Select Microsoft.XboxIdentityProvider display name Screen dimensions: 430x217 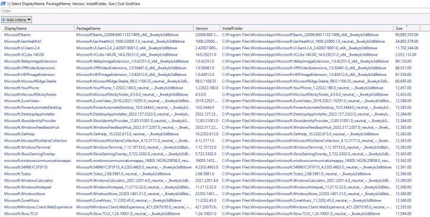click(x=30, y=121)
